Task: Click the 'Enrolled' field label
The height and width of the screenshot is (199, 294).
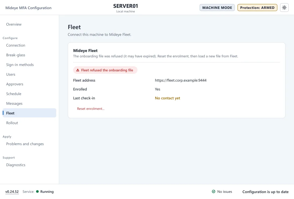Action: point(80,89)
